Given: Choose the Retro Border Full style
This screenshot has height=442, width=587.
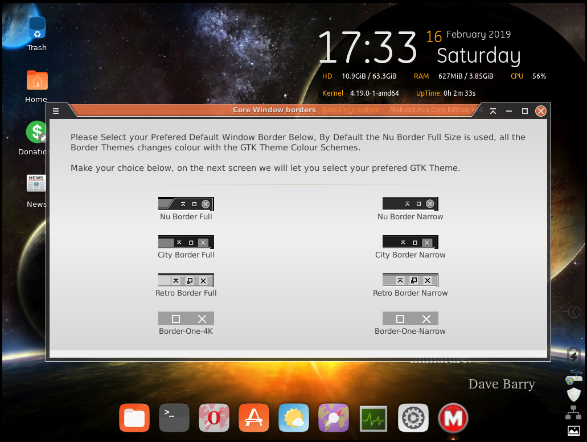Looking at the screenshot, I should pyautogui.click(x=186, y=280).
